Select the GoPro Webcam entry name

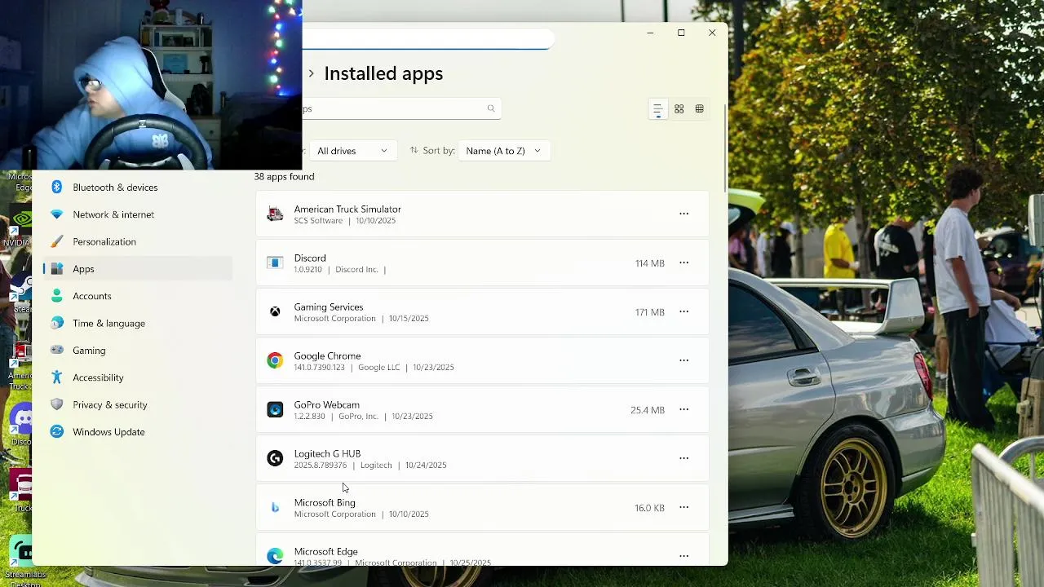326,405
